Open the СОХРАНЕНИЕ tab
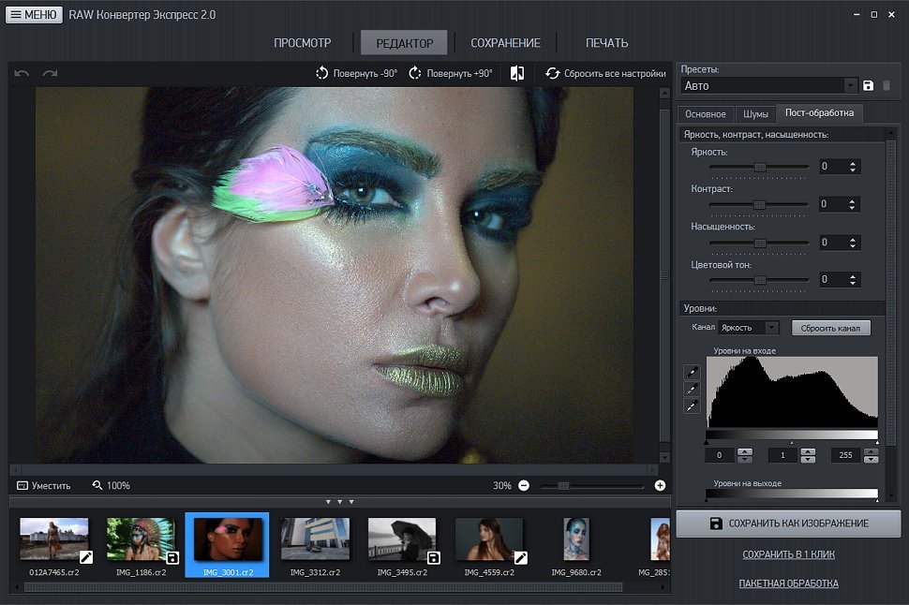Image resolution: width=909 pixels, height=605 pixels. pos(505,43)
